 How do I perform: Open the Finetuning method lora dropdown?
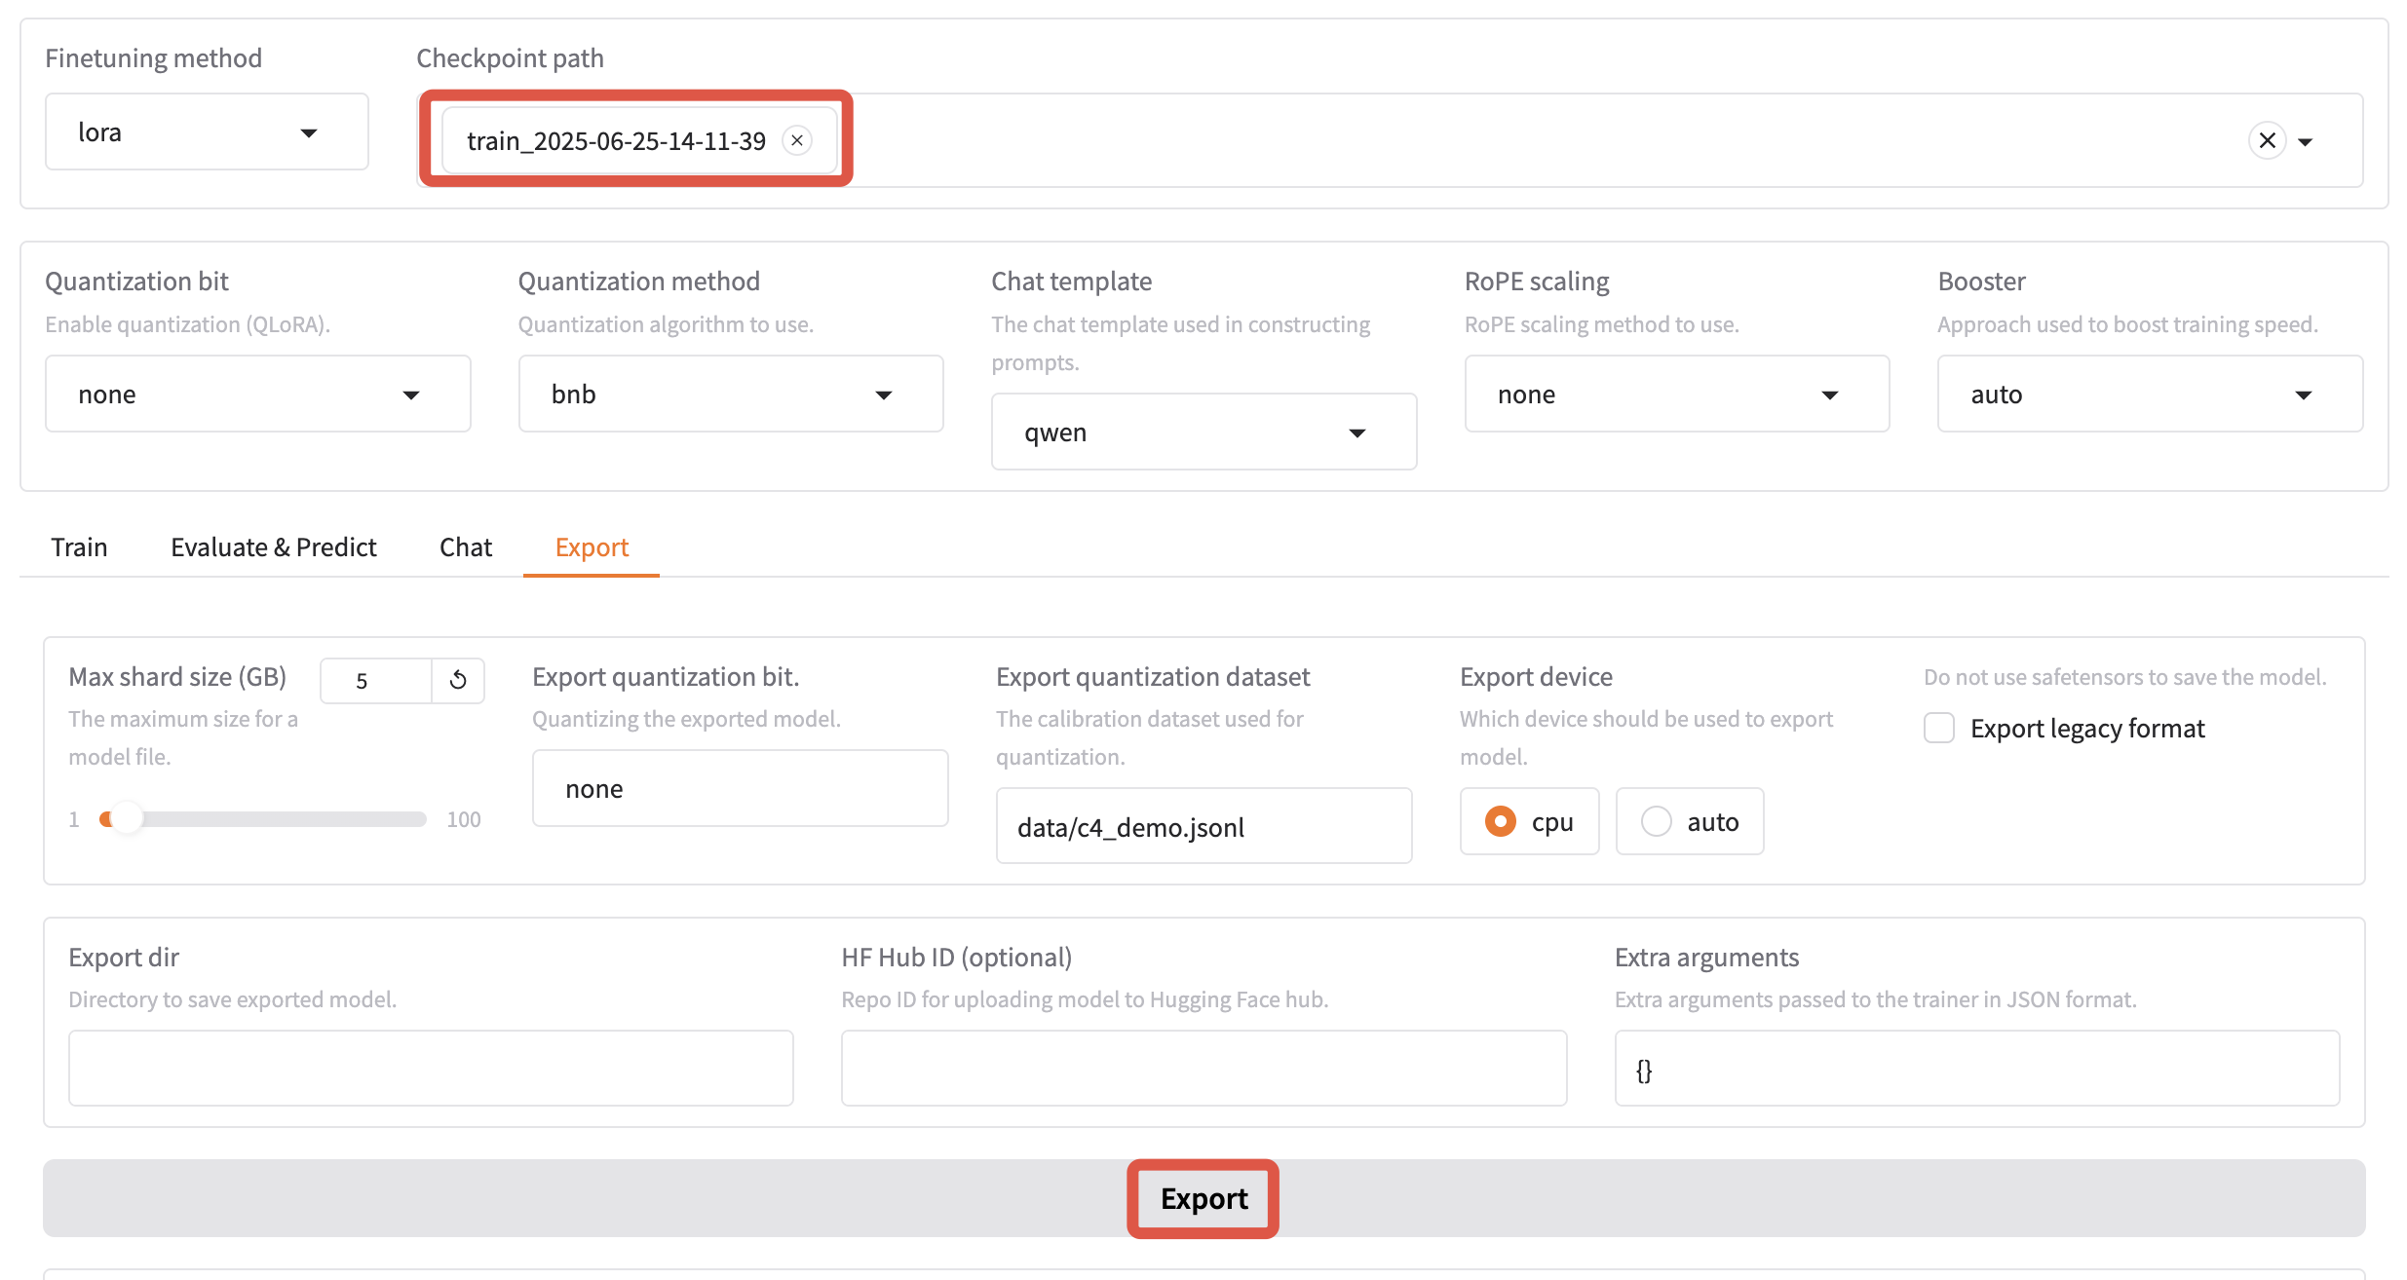(207, 132)
